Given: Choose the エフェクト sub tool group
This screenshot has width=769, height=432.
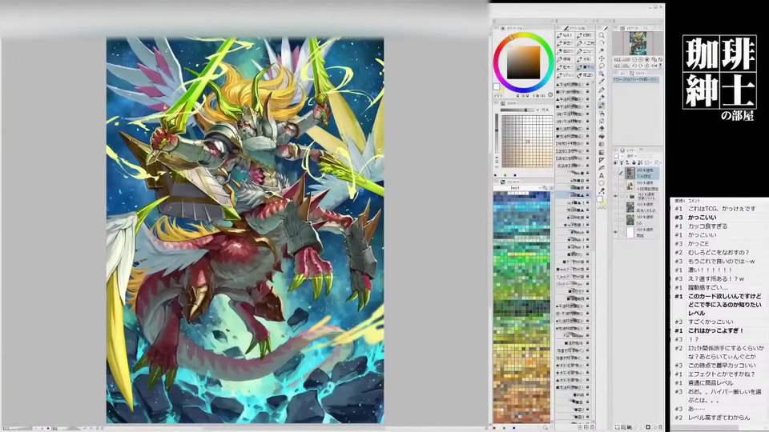Looking at the screenshot, I should click(586, 51).
